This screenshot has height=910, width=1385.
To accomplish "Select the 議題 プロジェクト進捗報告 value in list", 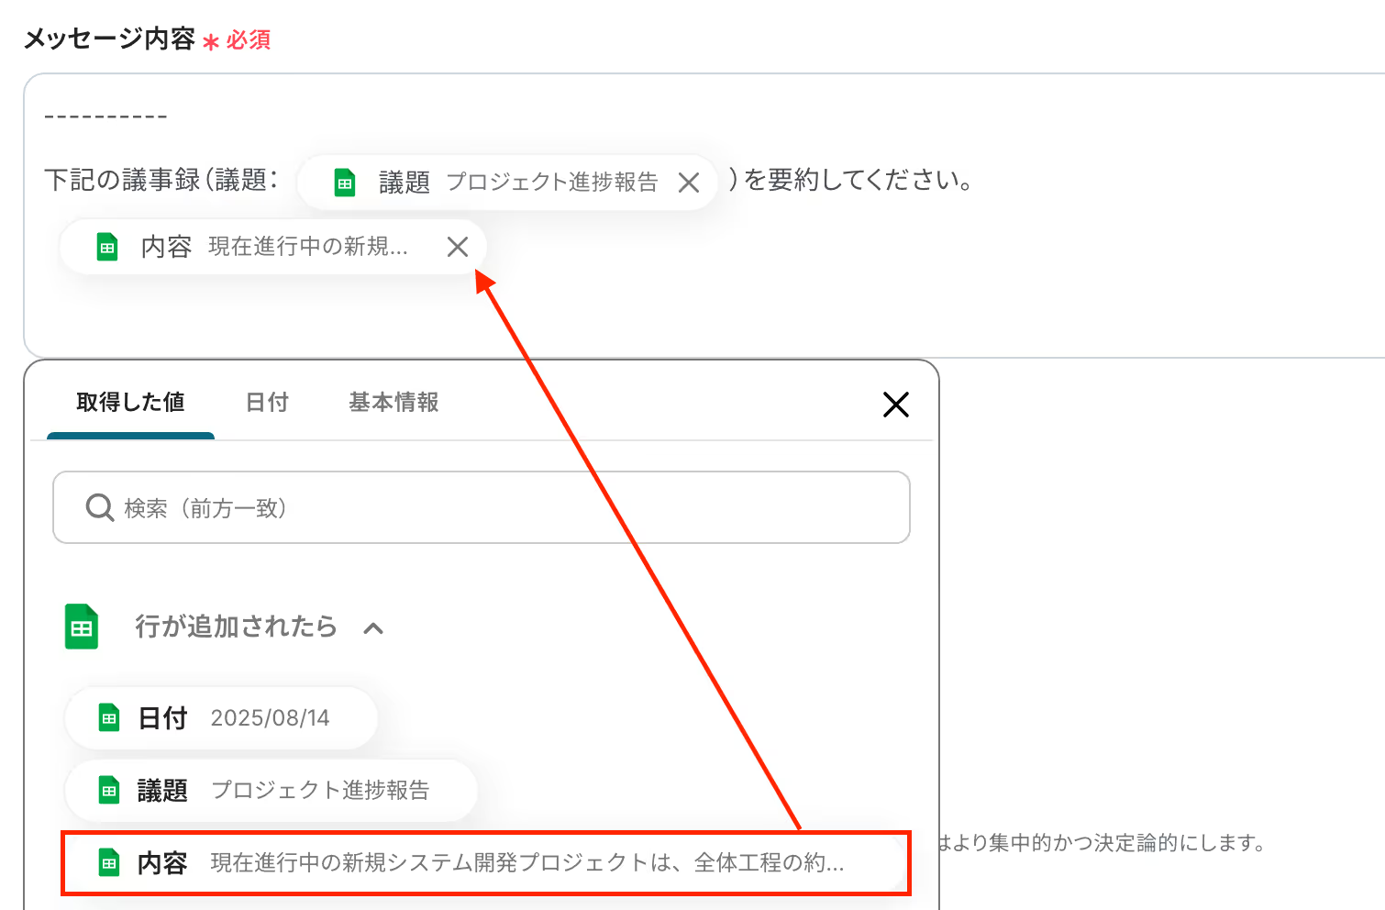I will (271, 790).
